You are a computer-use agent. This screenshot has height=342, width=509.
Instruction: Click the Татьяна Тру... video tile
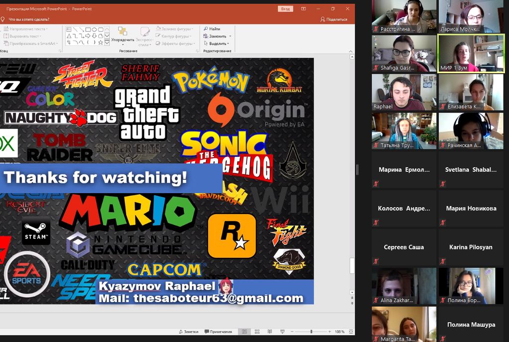pyautogui.click(x=404, y=131)
